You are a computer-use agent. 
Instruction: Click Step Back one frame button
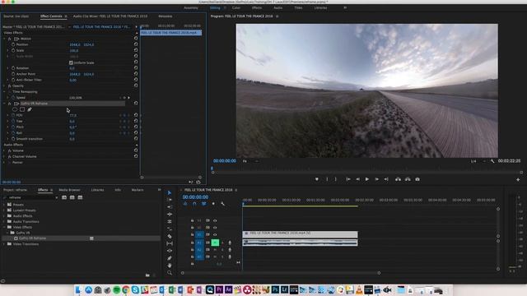click(x=357, y=179)
